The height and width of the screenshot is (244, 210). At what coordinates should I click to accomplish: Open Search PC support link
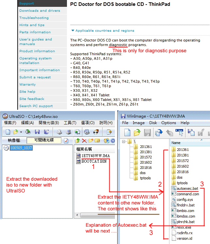click(36, 106)
